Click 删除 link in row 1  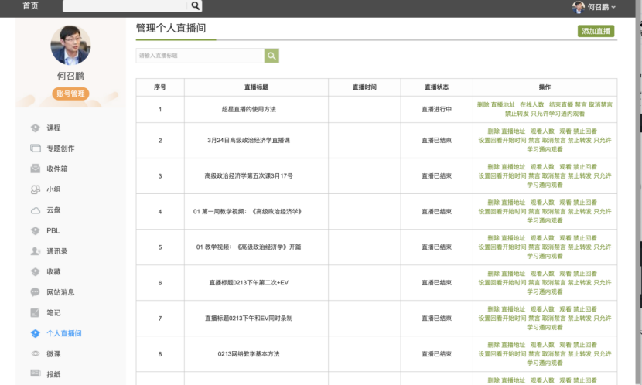pos(483,104)
